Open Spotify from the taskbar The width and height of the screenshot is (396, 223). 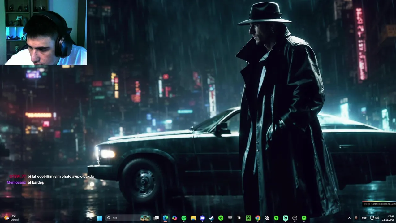(x=184, y=218)
